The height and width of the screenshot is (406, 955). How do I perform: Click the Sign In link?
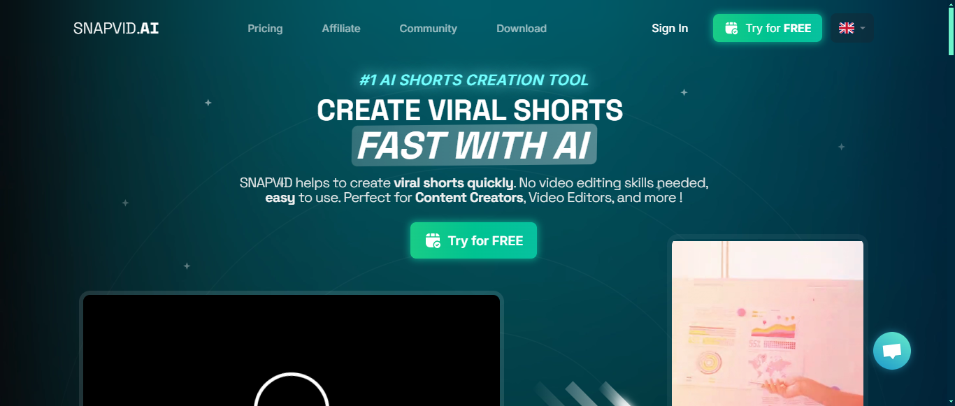tap(670, 29)
